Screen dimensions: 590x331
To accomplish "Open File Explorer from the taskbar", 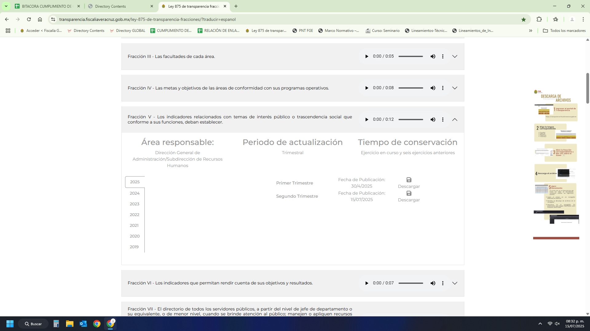I will click(x=70, y=324).
